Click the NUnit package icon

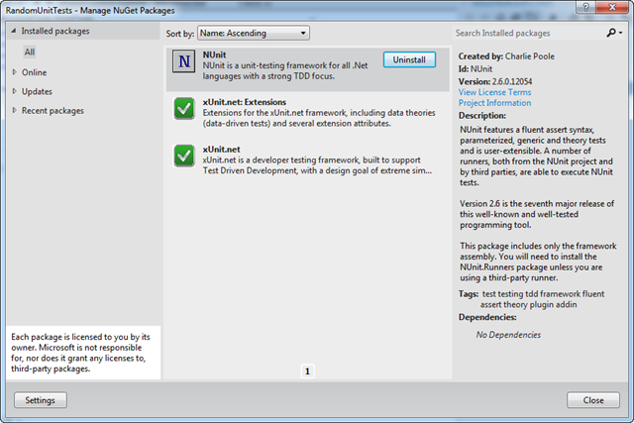click(x=184, y=61)
